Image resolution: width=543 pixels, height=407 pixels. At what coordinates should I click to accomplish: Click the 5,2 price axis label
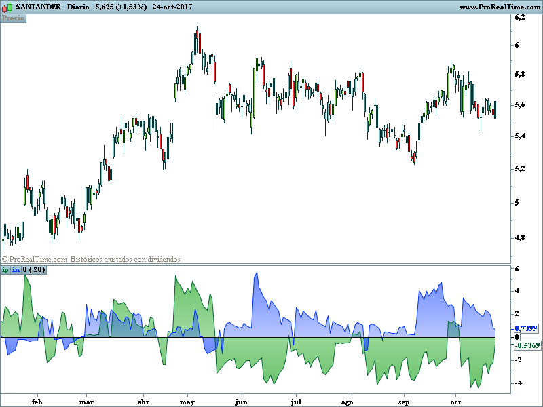520,169
